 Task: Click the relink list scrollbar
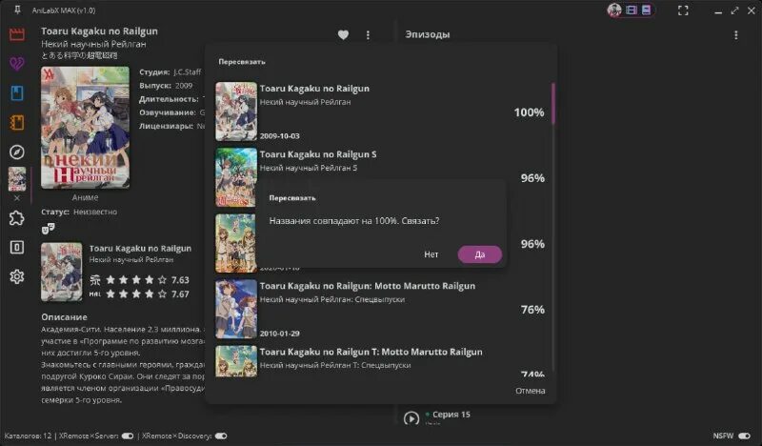click(x=553, y=104)
